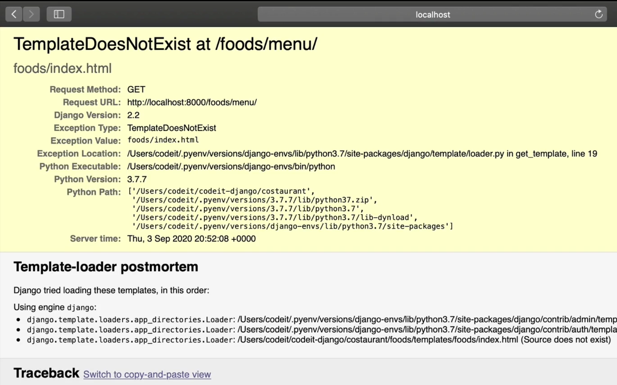Image resolution: width=617 pixels, height=385 pixels.
Task: Select Exception Type value TemplateDoesNotExist
Action: [x=172, y=128]
